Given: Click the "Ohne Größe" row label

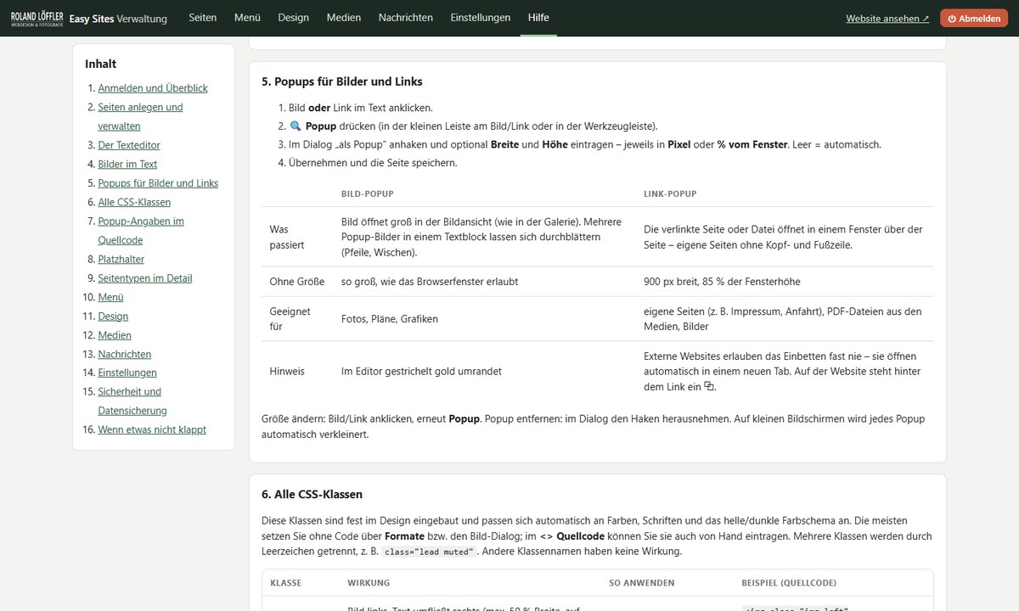Looking at the screenshot, I should click(297, 281).
